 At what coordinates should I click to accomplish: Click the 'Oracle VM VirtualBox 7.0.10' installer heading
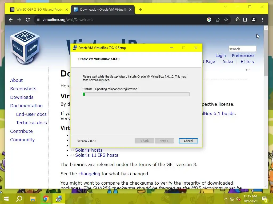(x=99, y=59)
